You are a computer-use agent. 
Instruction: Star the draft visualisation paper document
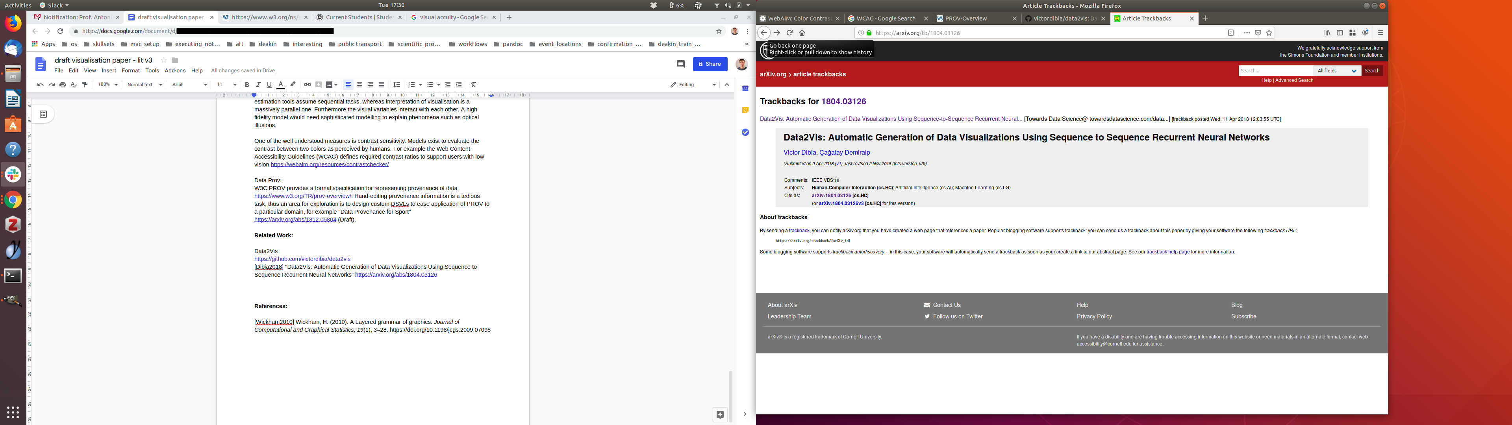tap(164, 61)
